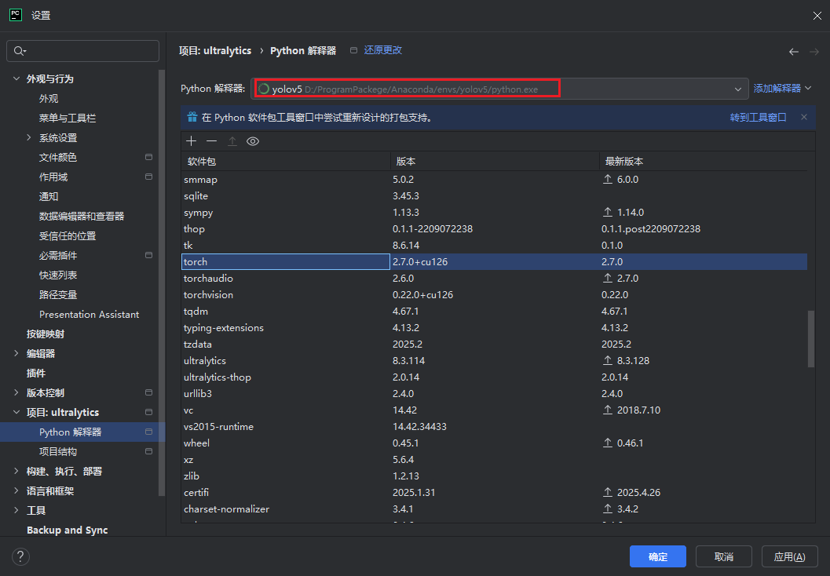Click project-level icon beside 项目结构
Image resolution: width=830 pixels, height=576 pixels.
pyautogui.click(x=148, y=451)
